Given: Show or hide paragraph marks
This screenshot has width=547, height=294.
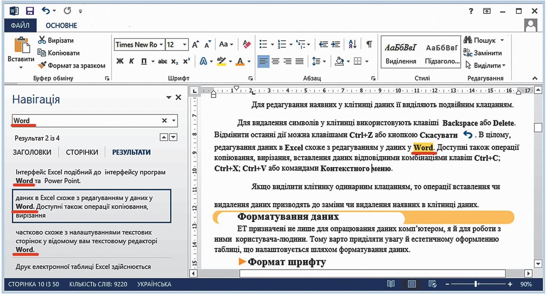Looking at the screenshot, I should (x=369, y=44).
